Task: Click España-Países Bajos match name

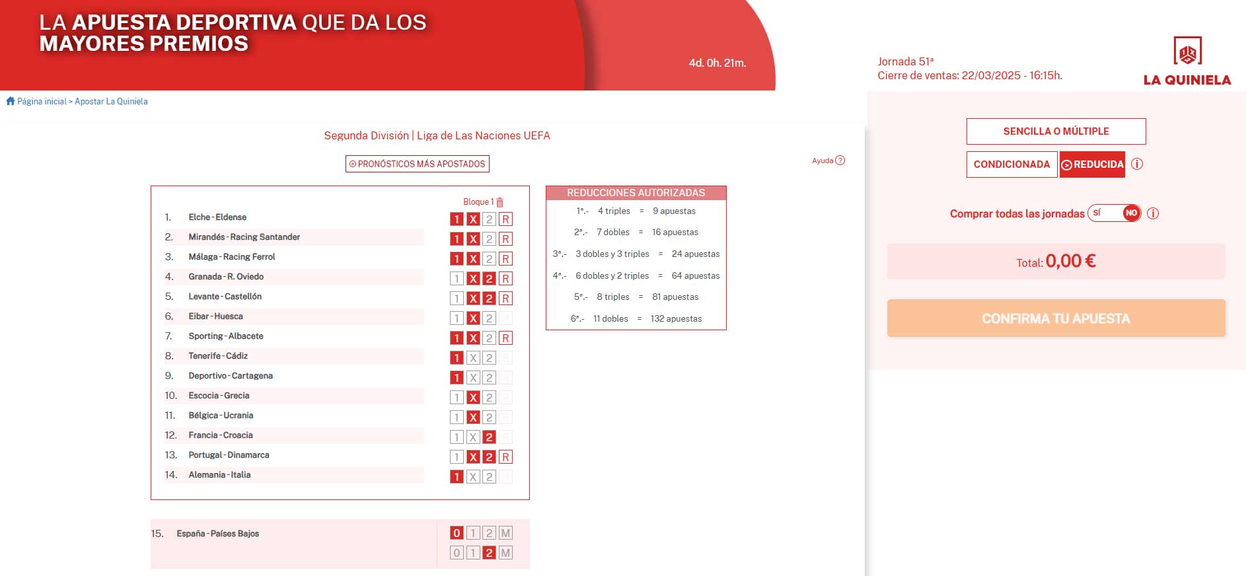Action: pyautogui.click(x=217, y=534)
